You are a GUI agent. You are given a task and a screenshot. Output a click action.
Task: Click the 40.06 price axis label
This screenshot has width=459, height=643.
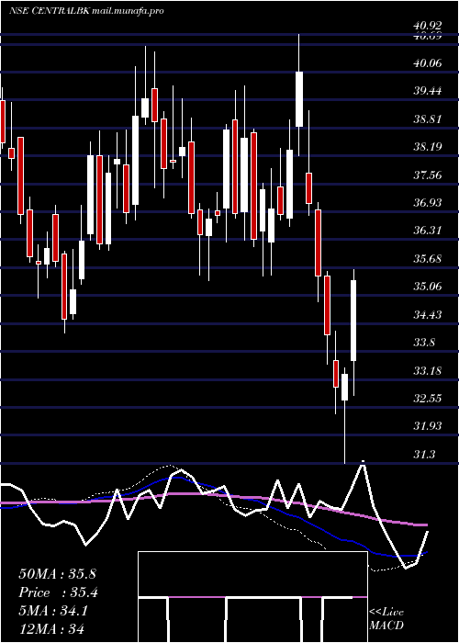[x=429, y=62]
